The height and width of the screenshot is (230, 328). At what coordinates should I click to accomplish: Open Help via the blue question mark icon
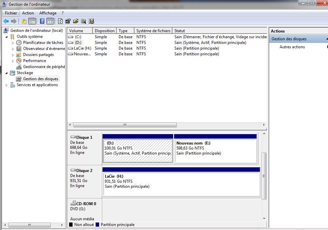tap(42, 21)
